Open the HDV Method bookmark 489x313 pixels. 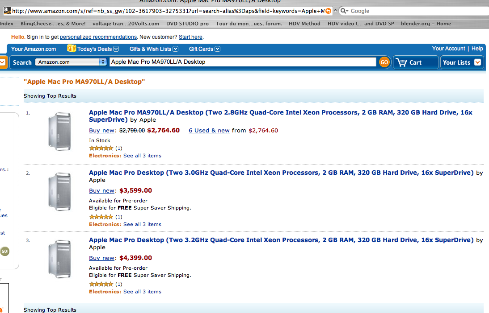[304, 24]
